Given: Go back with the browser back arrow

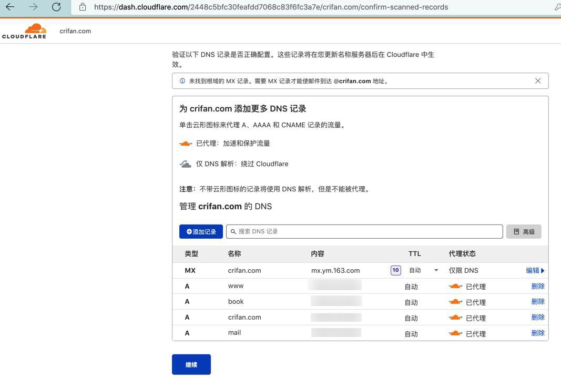Looking at the screenshot, I should click(x=10, y=7).
